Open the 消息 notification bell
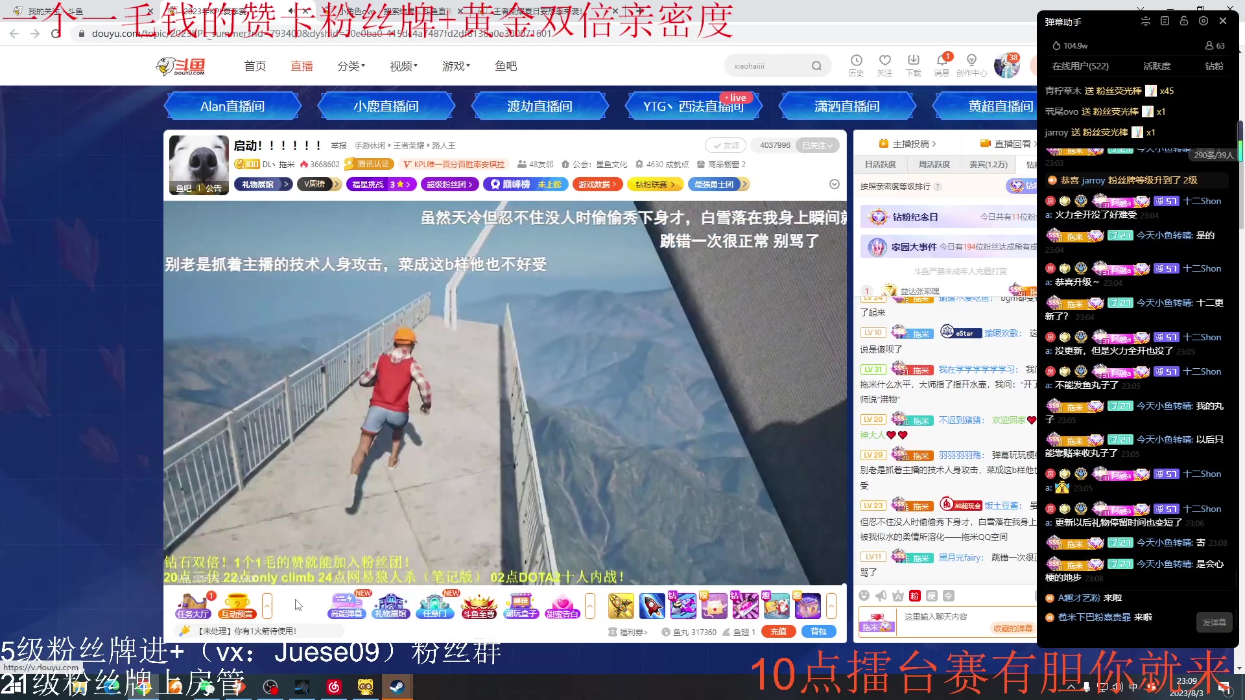 pos(942,65)
